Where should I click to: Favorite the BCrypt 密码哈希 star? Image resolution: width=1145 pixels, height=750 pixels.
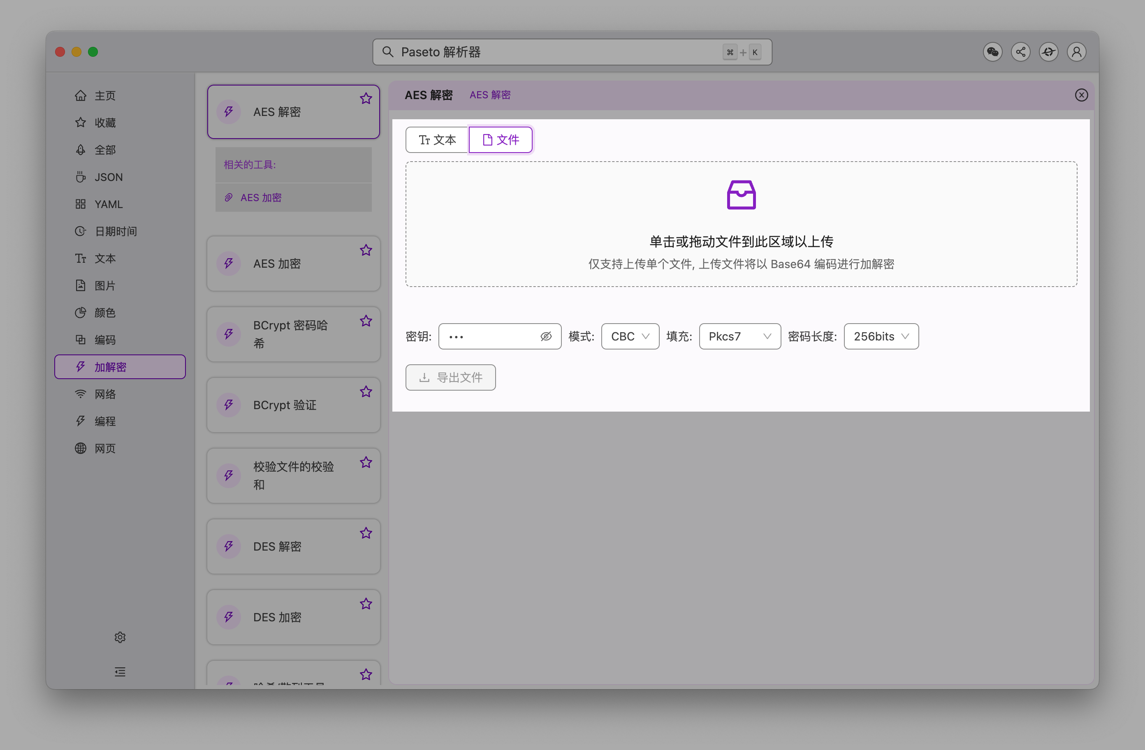[366, 321]
